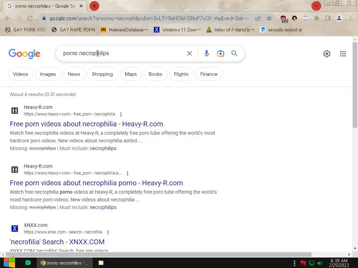Screen dimensions: 358x268
Task: Open the Extensions puzzle-piece menu
Action: click(x=317, y=18)
